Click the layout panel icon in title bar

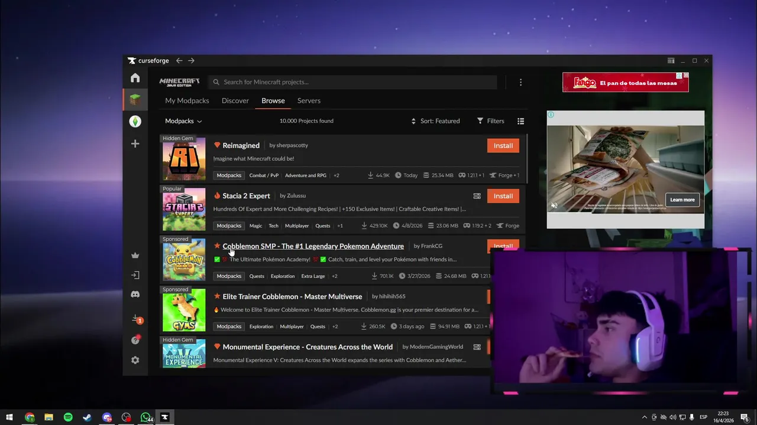[x=671, y=60]
